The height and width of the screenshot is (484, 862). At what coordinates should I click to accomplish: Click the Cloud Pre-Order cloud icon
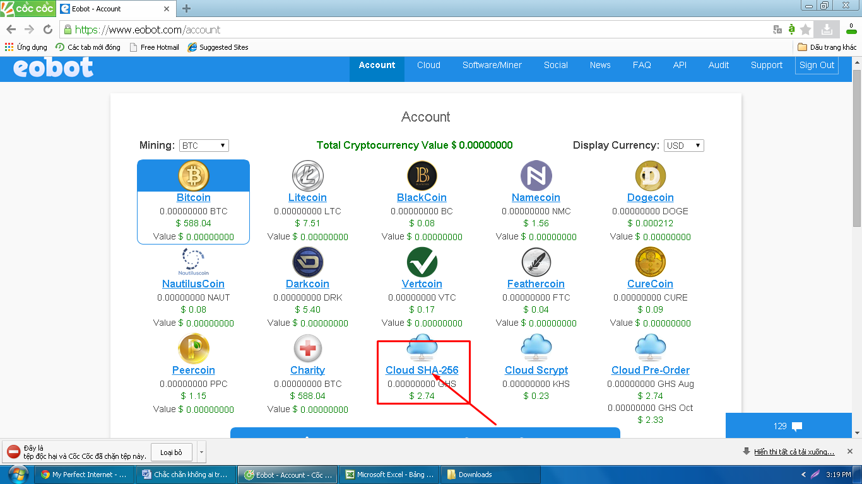[x=650, y=349]
